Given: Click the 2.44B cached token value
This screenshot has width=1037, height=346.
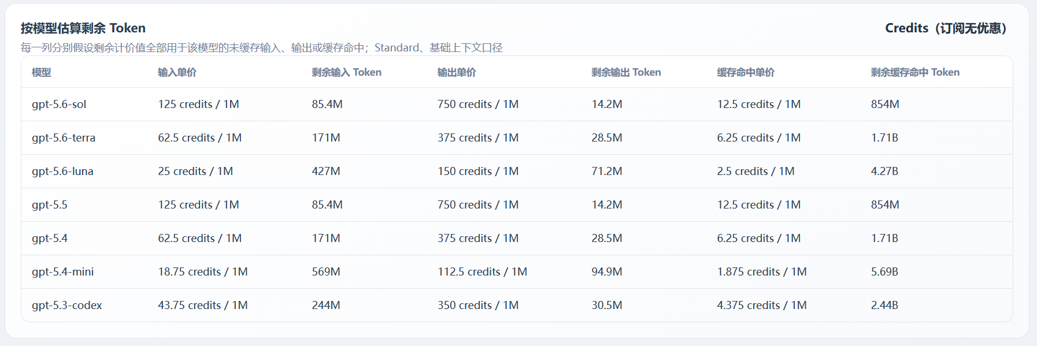Looking at the screenshot, I should click(x=884, y=306).
